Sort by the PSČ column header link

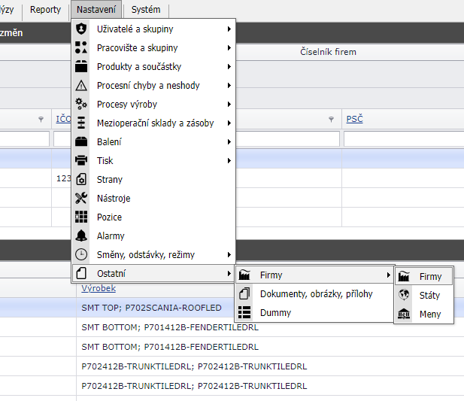tap(353, 120)
